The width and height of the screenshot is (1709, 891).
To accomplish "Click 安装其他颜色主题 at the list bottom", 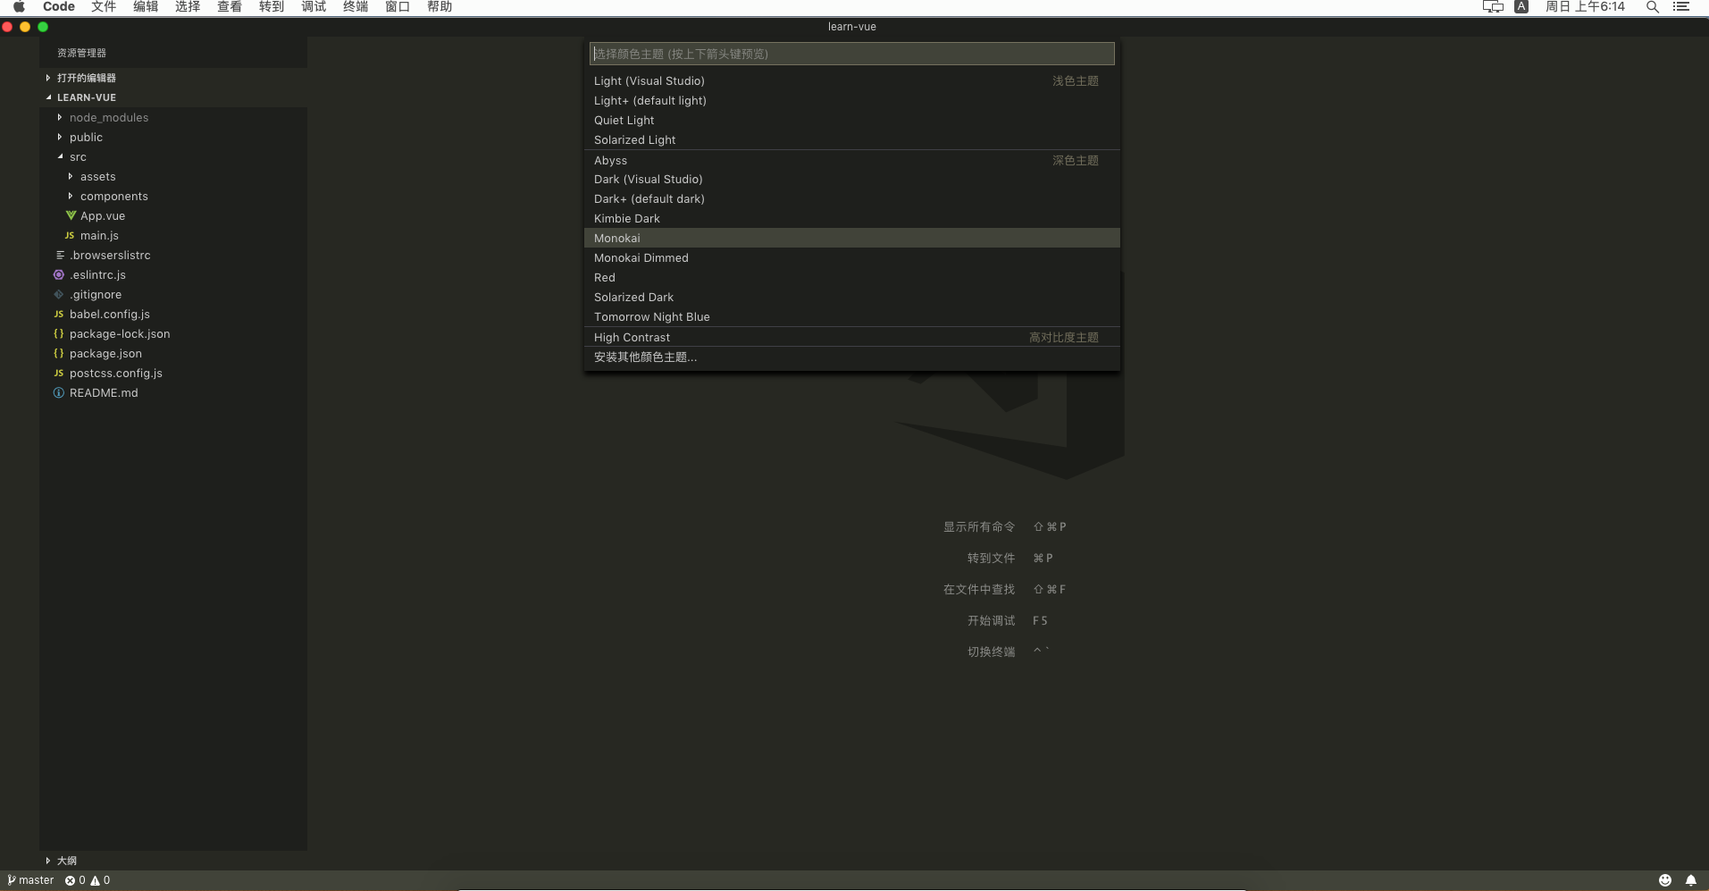I will coord(646,357).
